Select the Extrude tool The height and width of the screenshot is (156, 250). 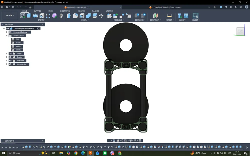(x=29, y=16)
